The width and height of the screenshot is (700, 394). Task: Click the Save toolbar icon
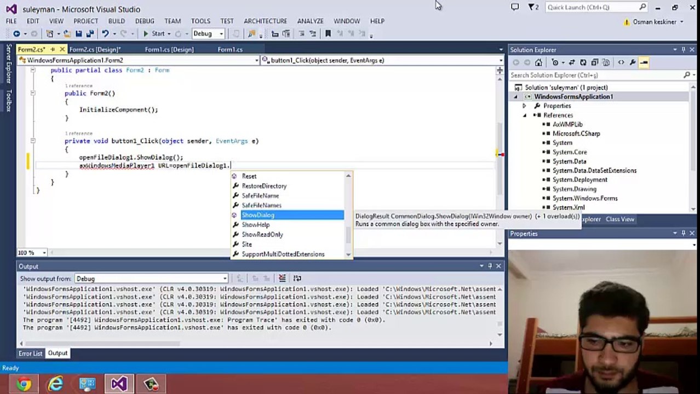79,34
